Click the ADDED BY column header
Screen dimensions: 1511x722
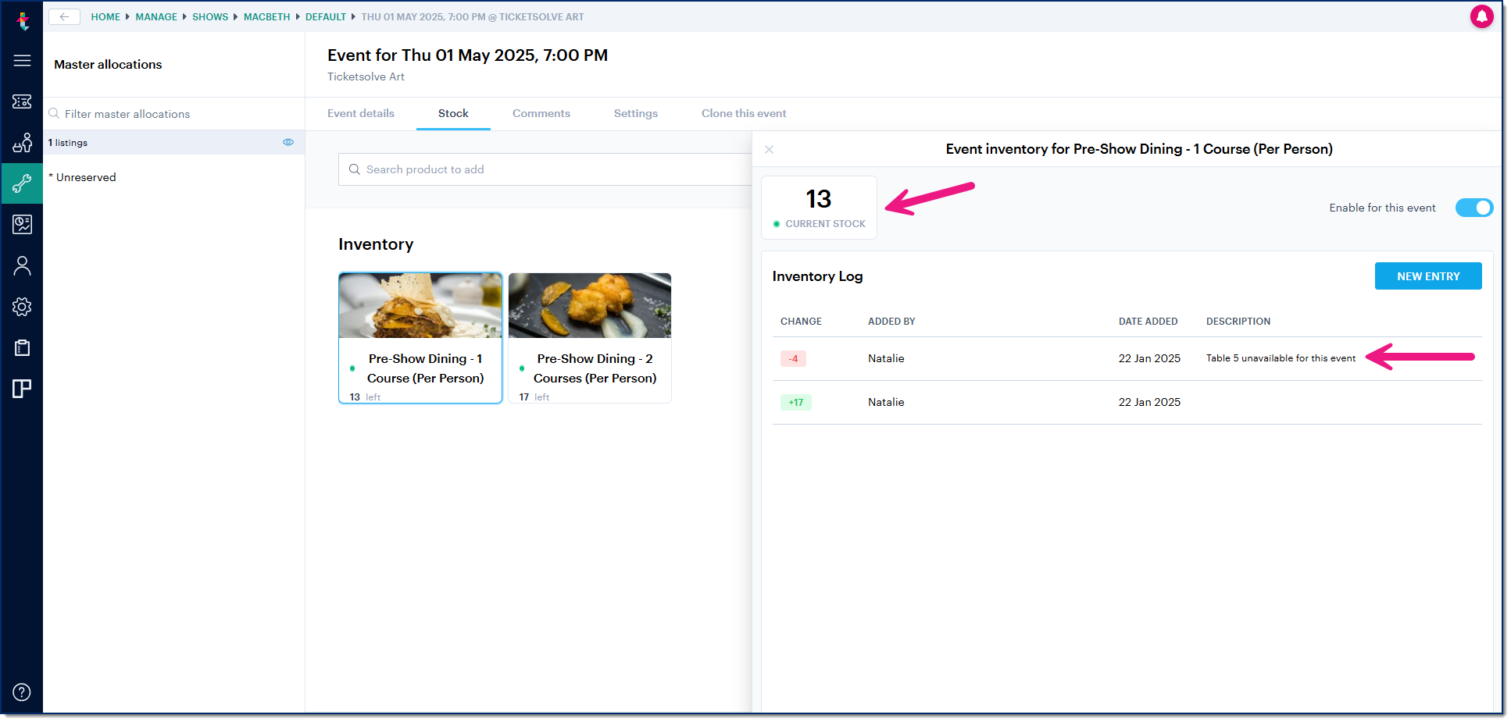tap(891, 322)
